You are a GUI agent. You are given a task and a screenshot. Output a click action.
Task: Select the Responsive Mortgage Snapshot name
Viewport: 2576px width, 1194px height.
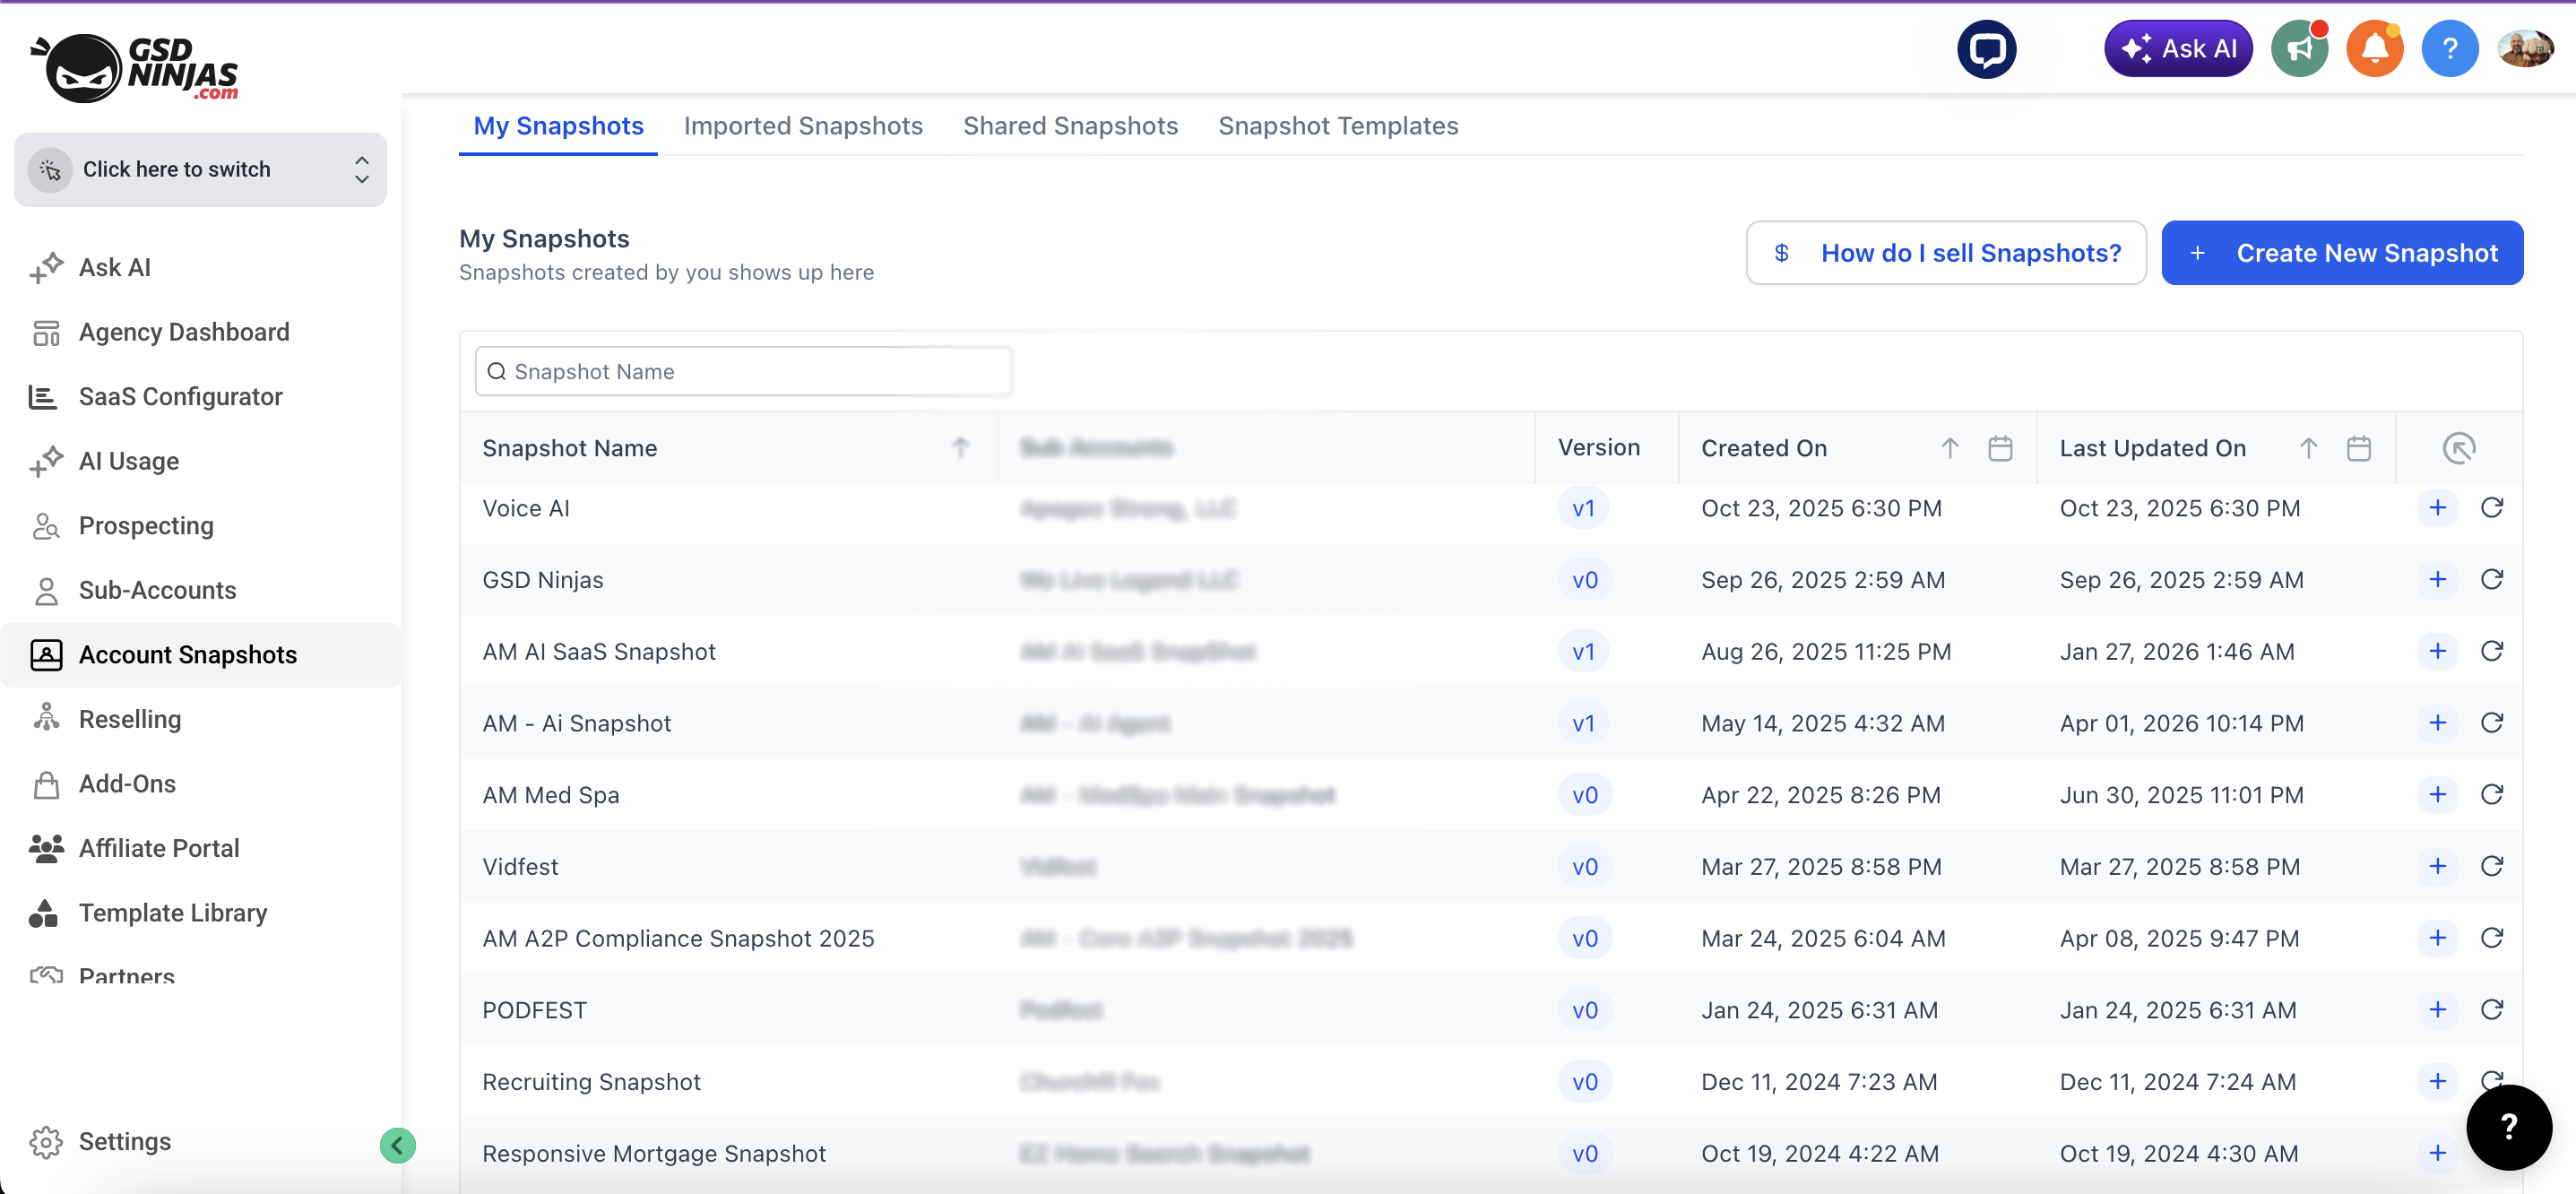(654, 1154)
